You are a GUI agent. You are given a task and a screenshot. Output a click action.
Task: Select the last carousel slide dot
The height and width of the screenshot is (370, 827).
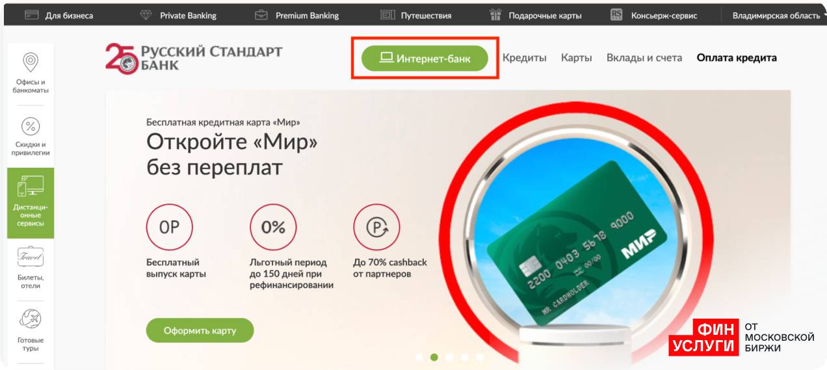point(480,357)
